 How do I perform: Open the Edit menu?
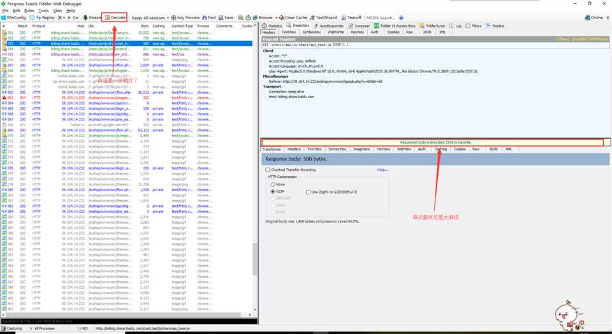(x=17, y=11)
